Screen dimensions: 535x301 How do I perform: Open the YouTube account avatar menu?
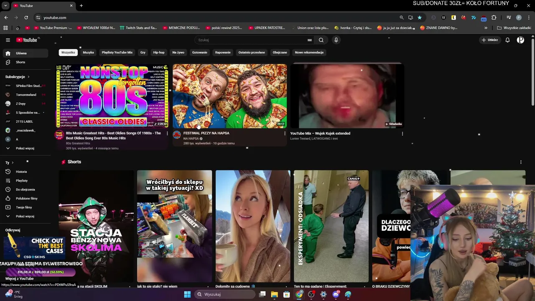tap(520, 40)
